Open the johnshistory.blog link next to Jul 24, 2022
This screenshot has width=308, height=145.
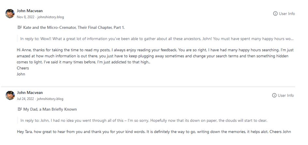click(x=50, y=99)
